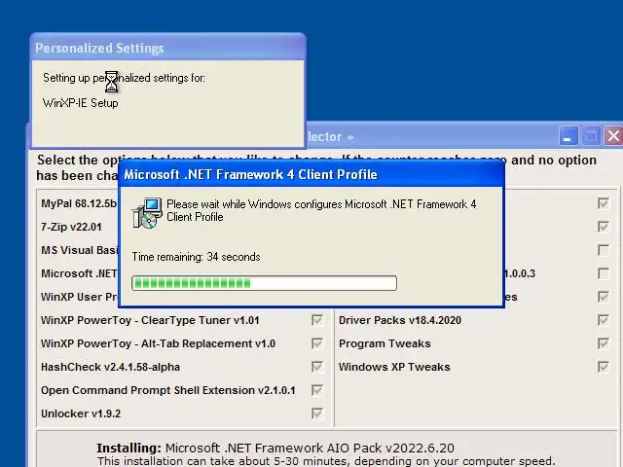Toggle the Program Tweaks checkbox
Screen dimensions: 623x467
point(604,343)
